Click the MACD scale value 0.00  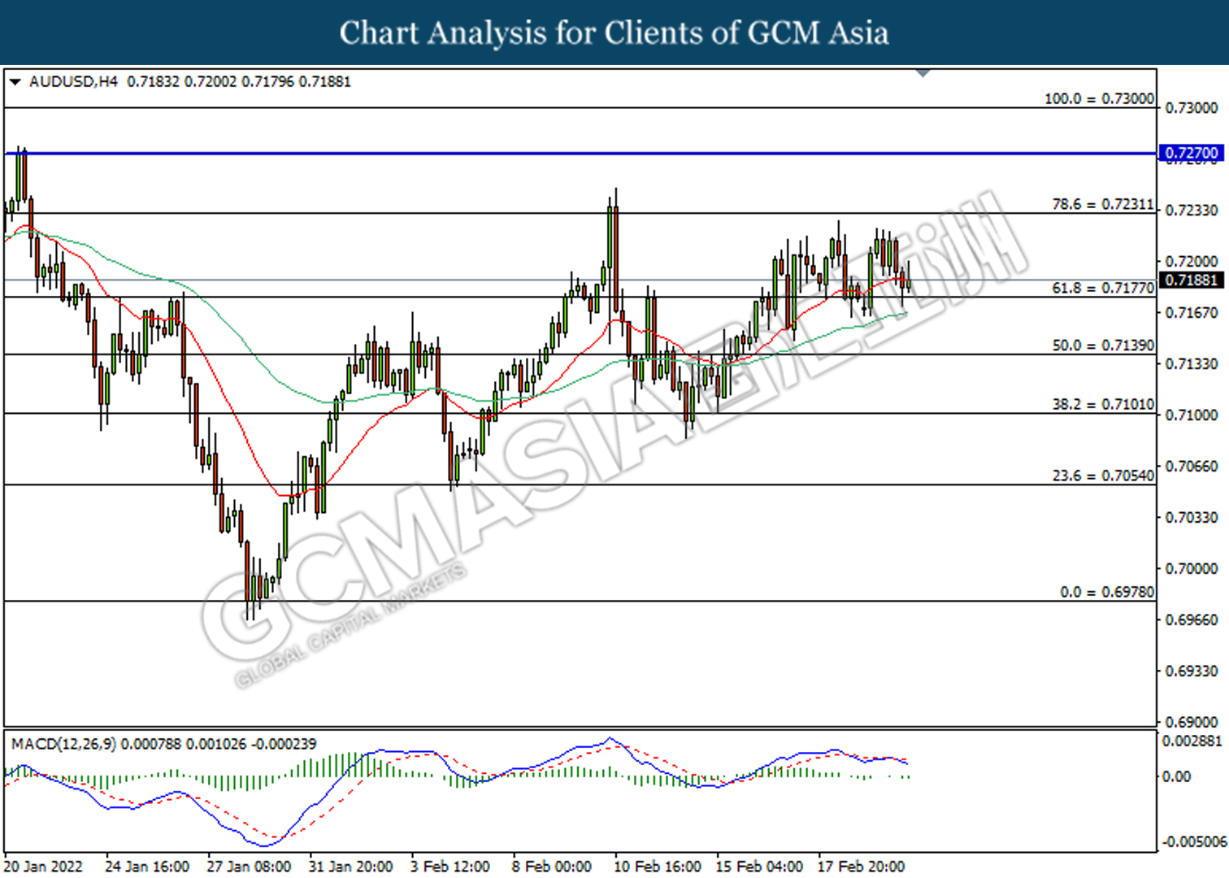click(x=1176, y=777)
